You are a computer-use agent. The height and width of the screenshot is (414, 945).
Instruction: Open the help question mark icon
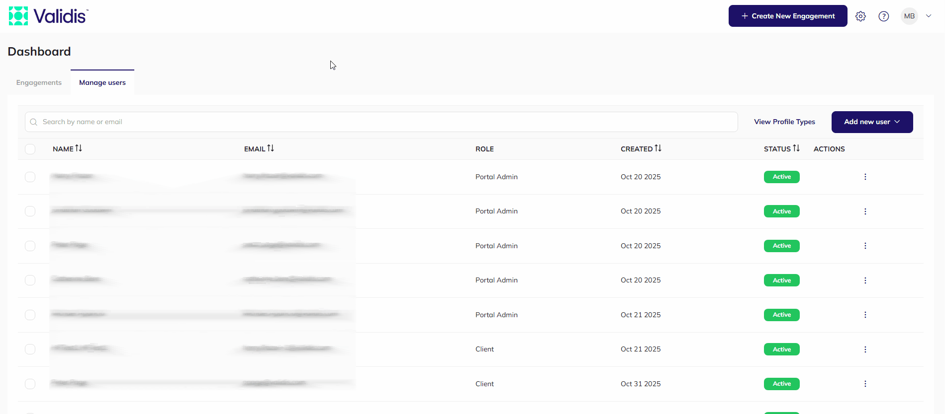[x=884, y=16]
